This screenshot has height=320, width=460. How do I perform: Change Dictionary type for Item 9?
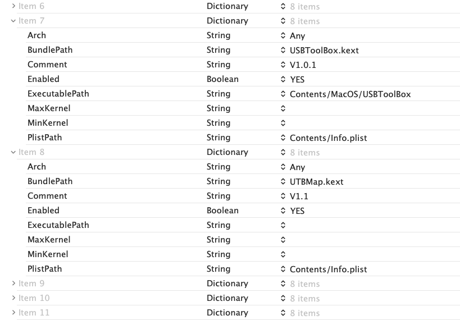coord(227,284)
